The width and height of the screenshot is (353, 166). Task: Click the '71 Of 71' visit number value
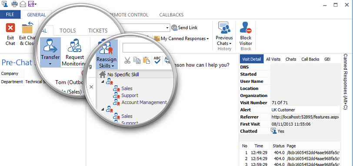click(280, 103)
